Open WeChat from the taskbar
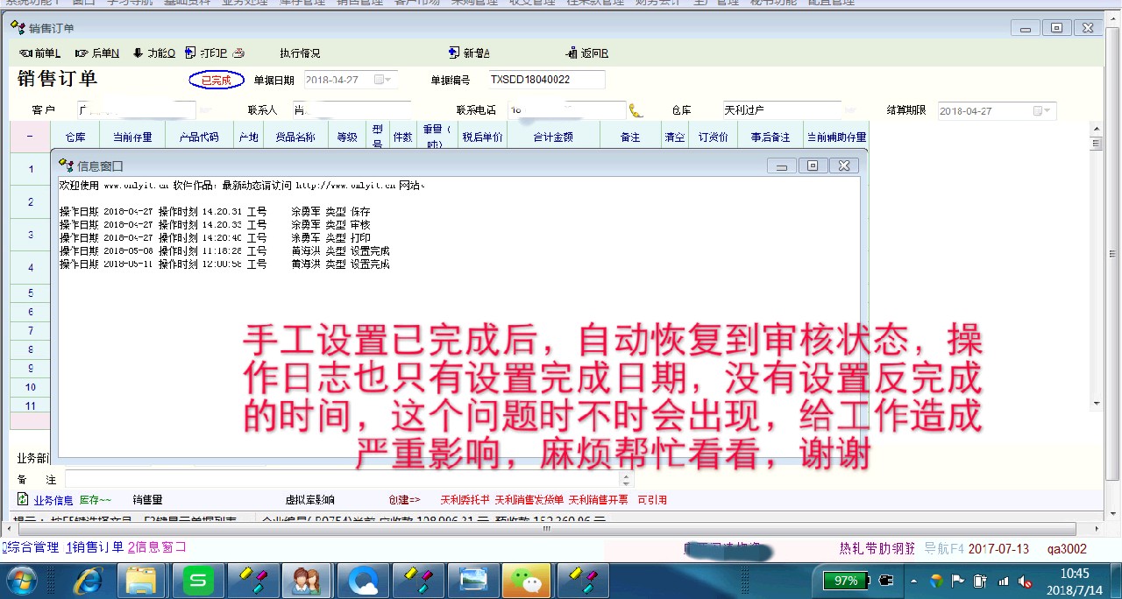The image size is (1122, 599). [526, 580]
